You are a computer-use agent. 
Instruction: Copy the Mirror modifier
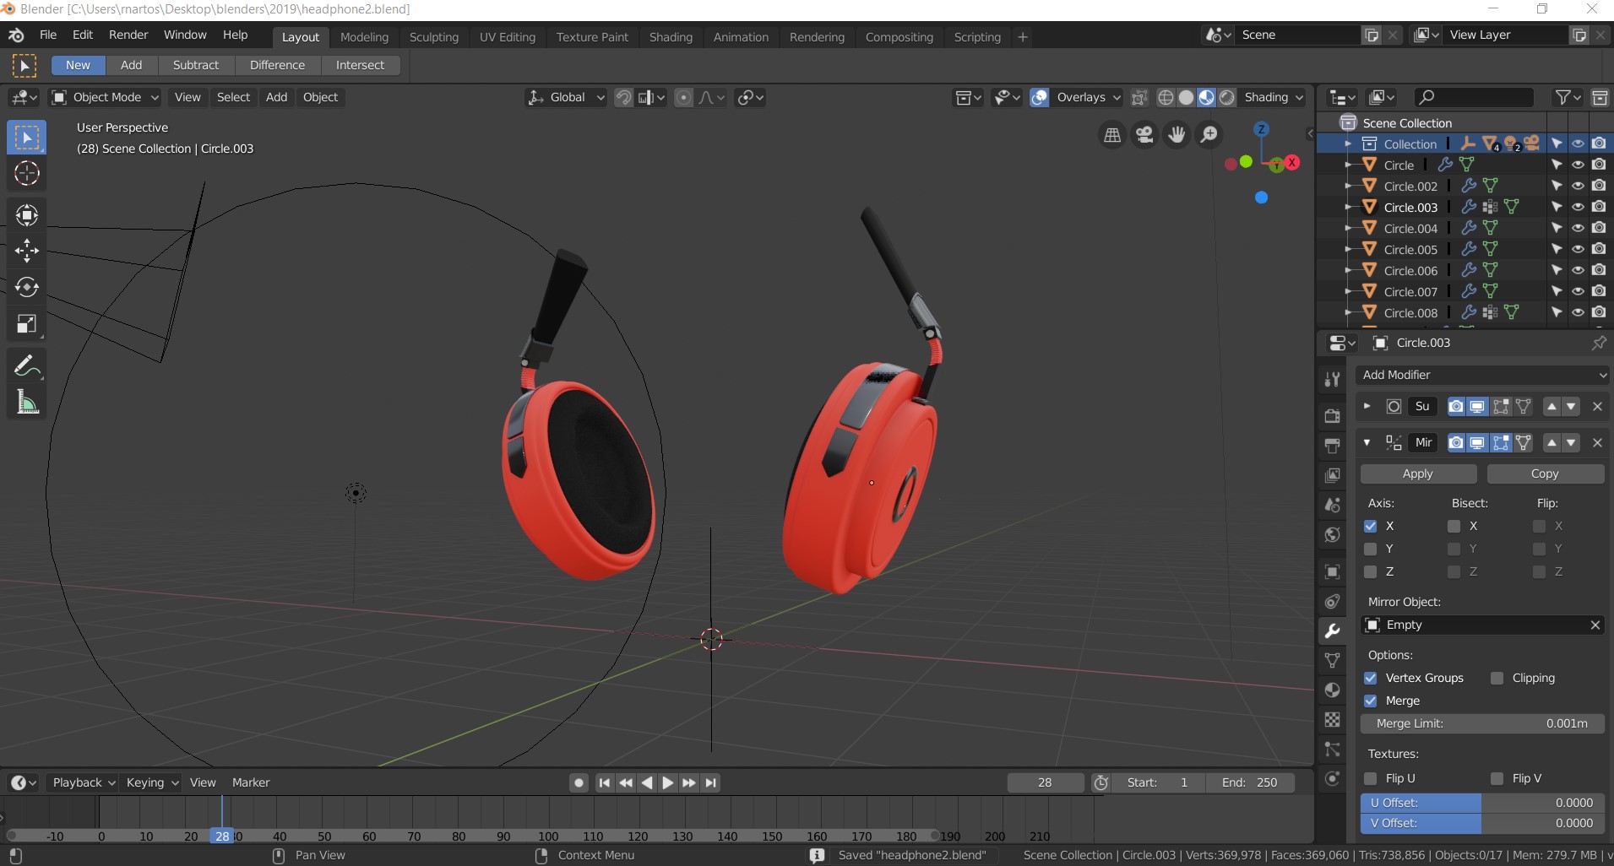[x=1545, y=474]
